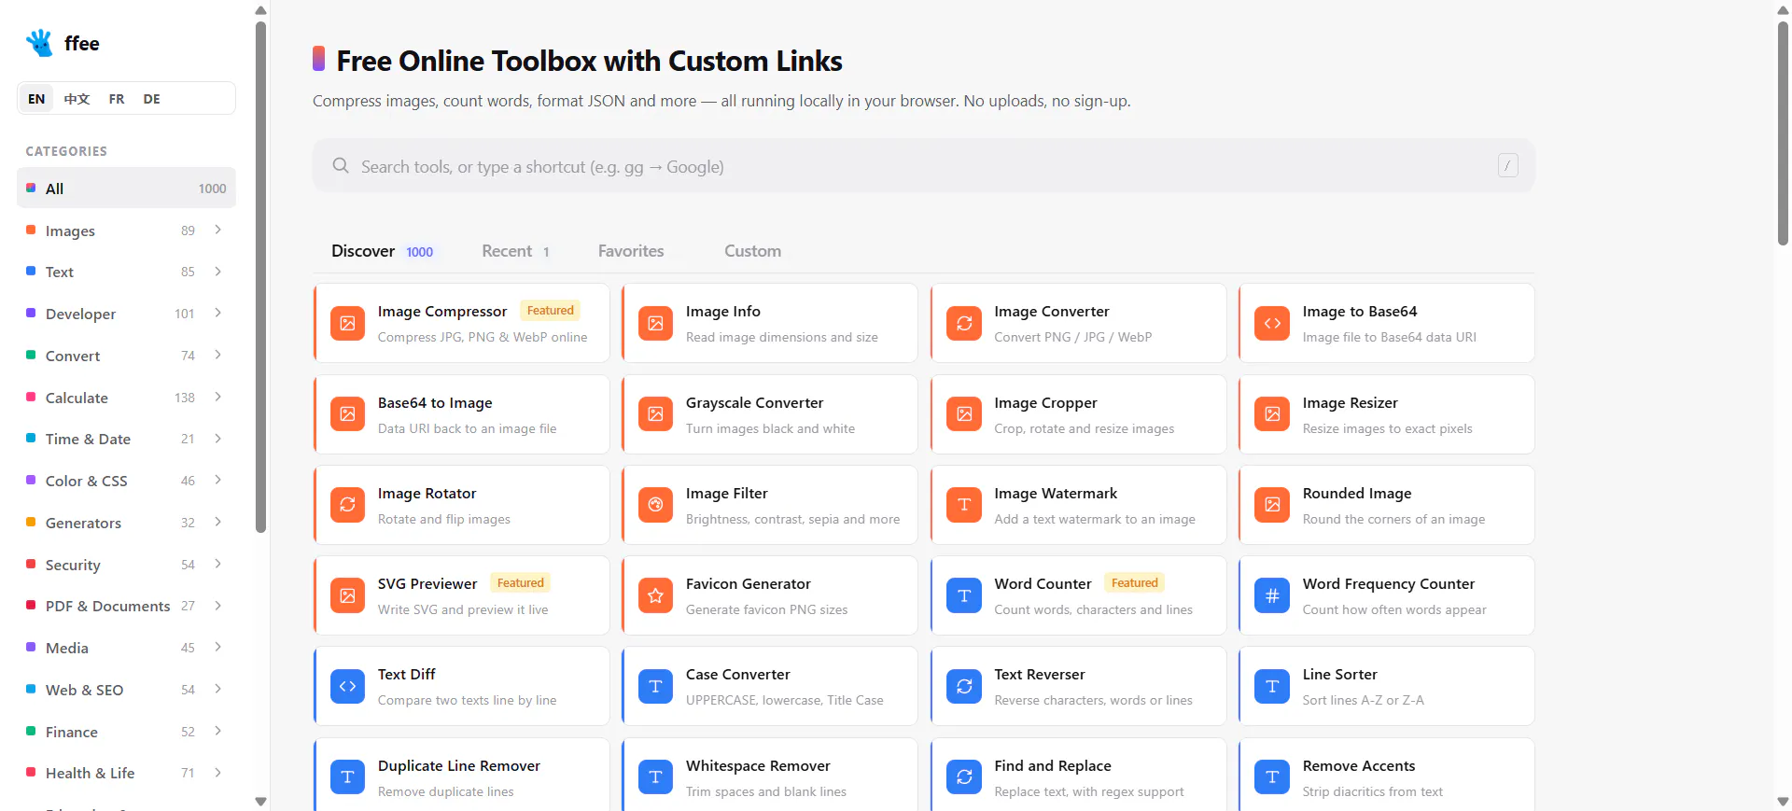The width and height of the screenshot is (1792, 811).
Task: Click the Text Diff code icon
Action: (x=347, y=686)
